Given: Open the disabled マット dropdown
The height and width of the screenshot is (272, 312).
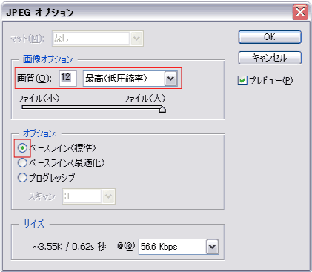Looking at the screenshot, I should click(x=98, y=39).
